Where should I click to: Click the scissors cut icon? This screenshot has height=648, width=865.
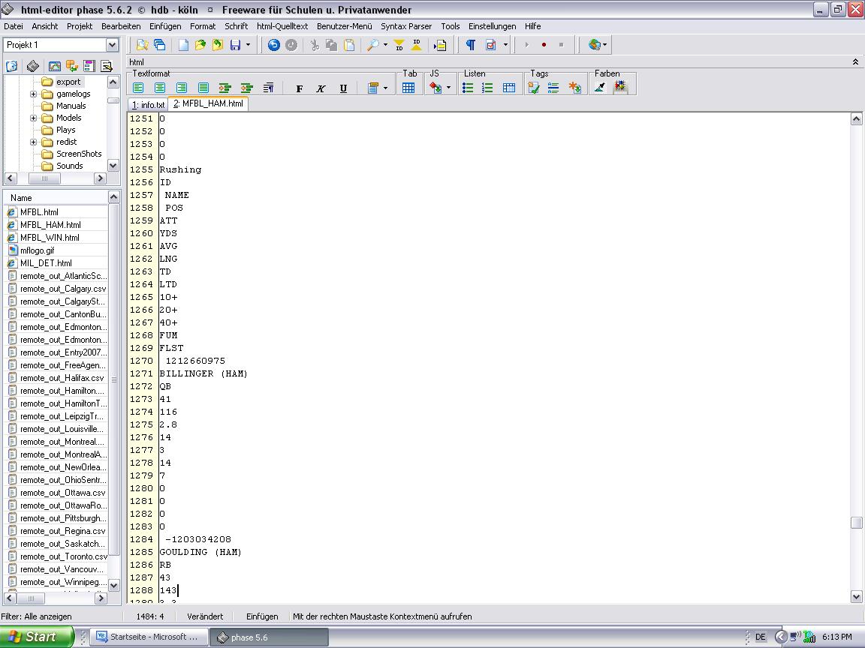click(315, 45)
